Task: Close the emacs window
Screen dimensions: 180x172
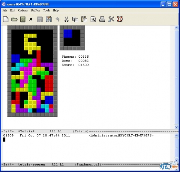Action: tap(175, 4)
